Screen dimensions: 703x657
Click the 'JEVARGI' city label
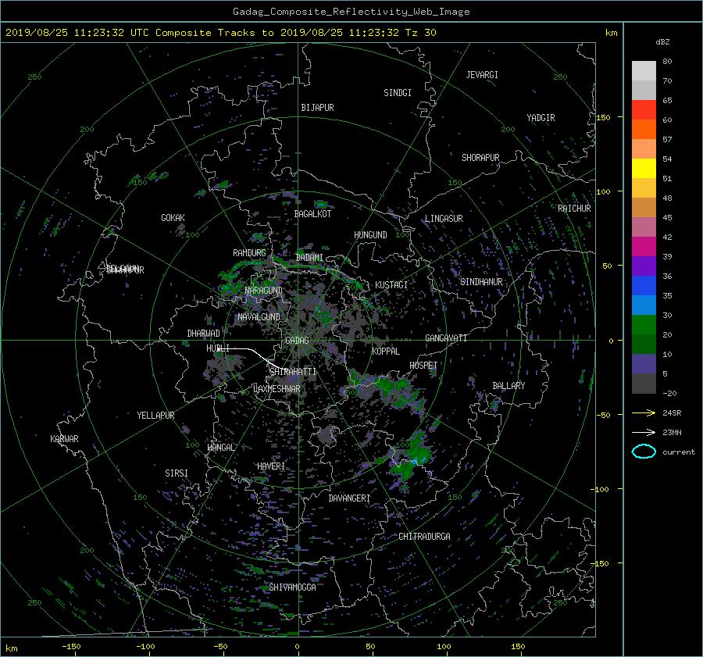482,75
